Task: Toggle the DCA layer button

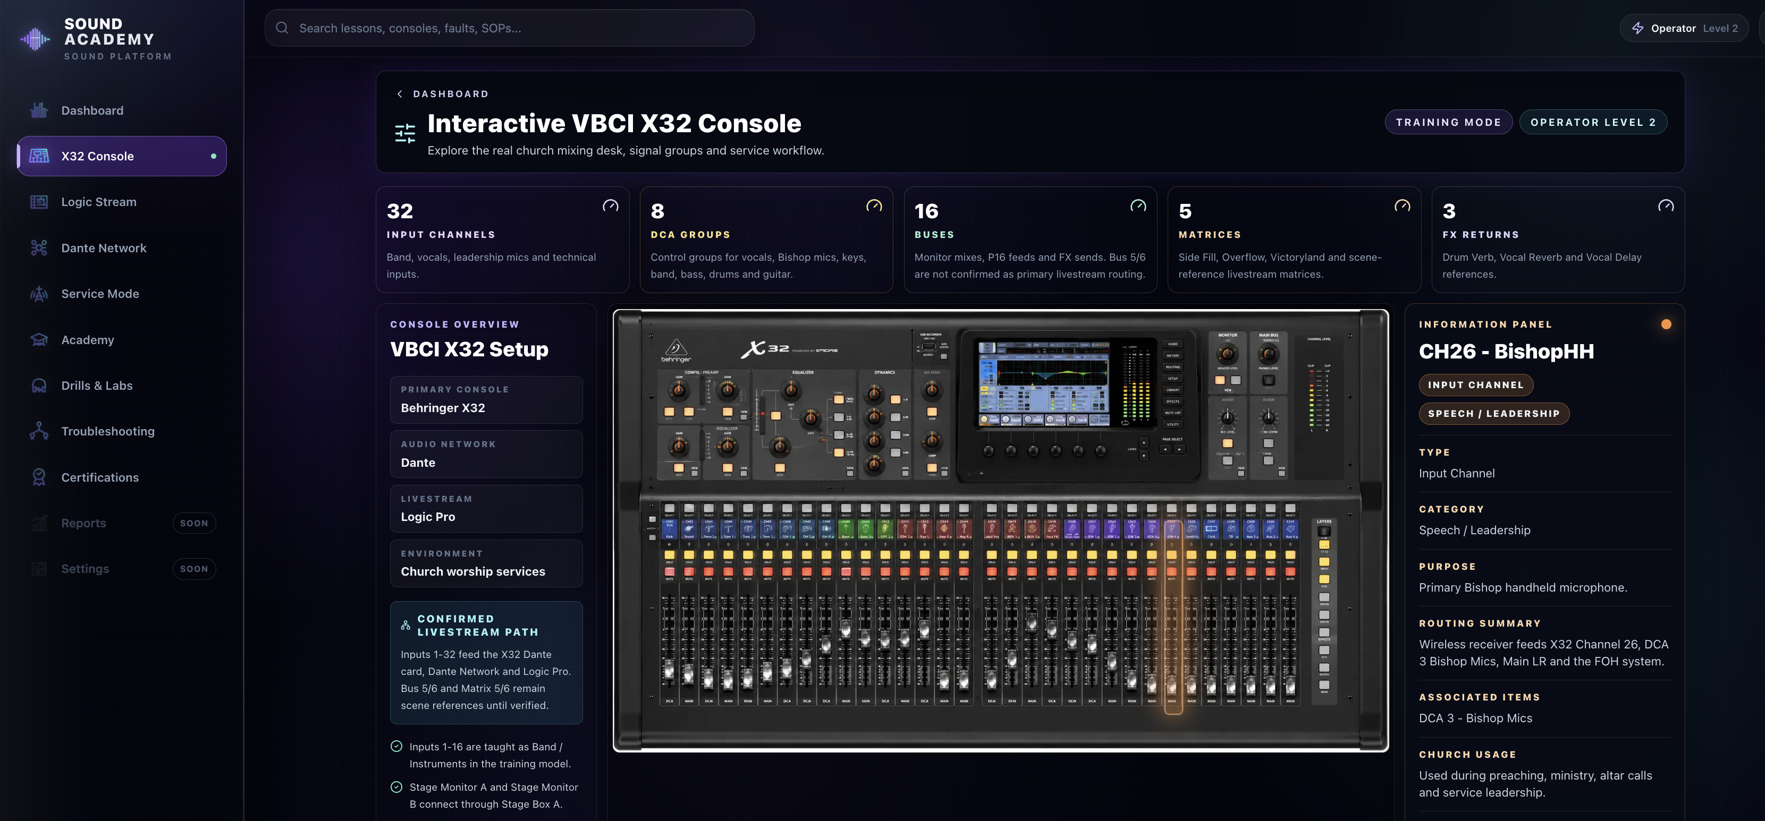Action: point(1324,579)
